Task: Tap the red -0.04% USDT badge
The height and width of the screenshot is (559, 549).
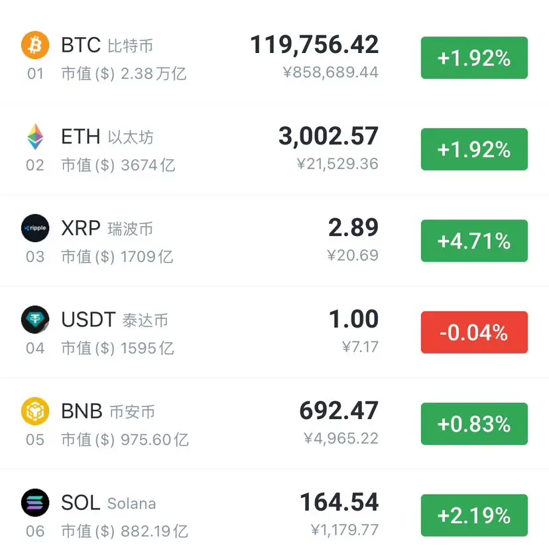Action: 474,332
